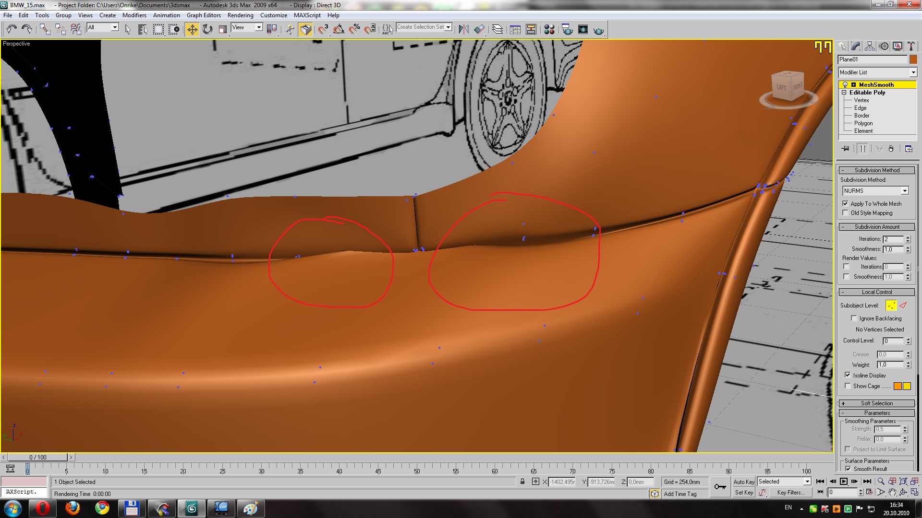Image resolution: width=922 pixels, height=518 pixels.
Task: Activate the Select and Move tool
Action: pos(192,29)
